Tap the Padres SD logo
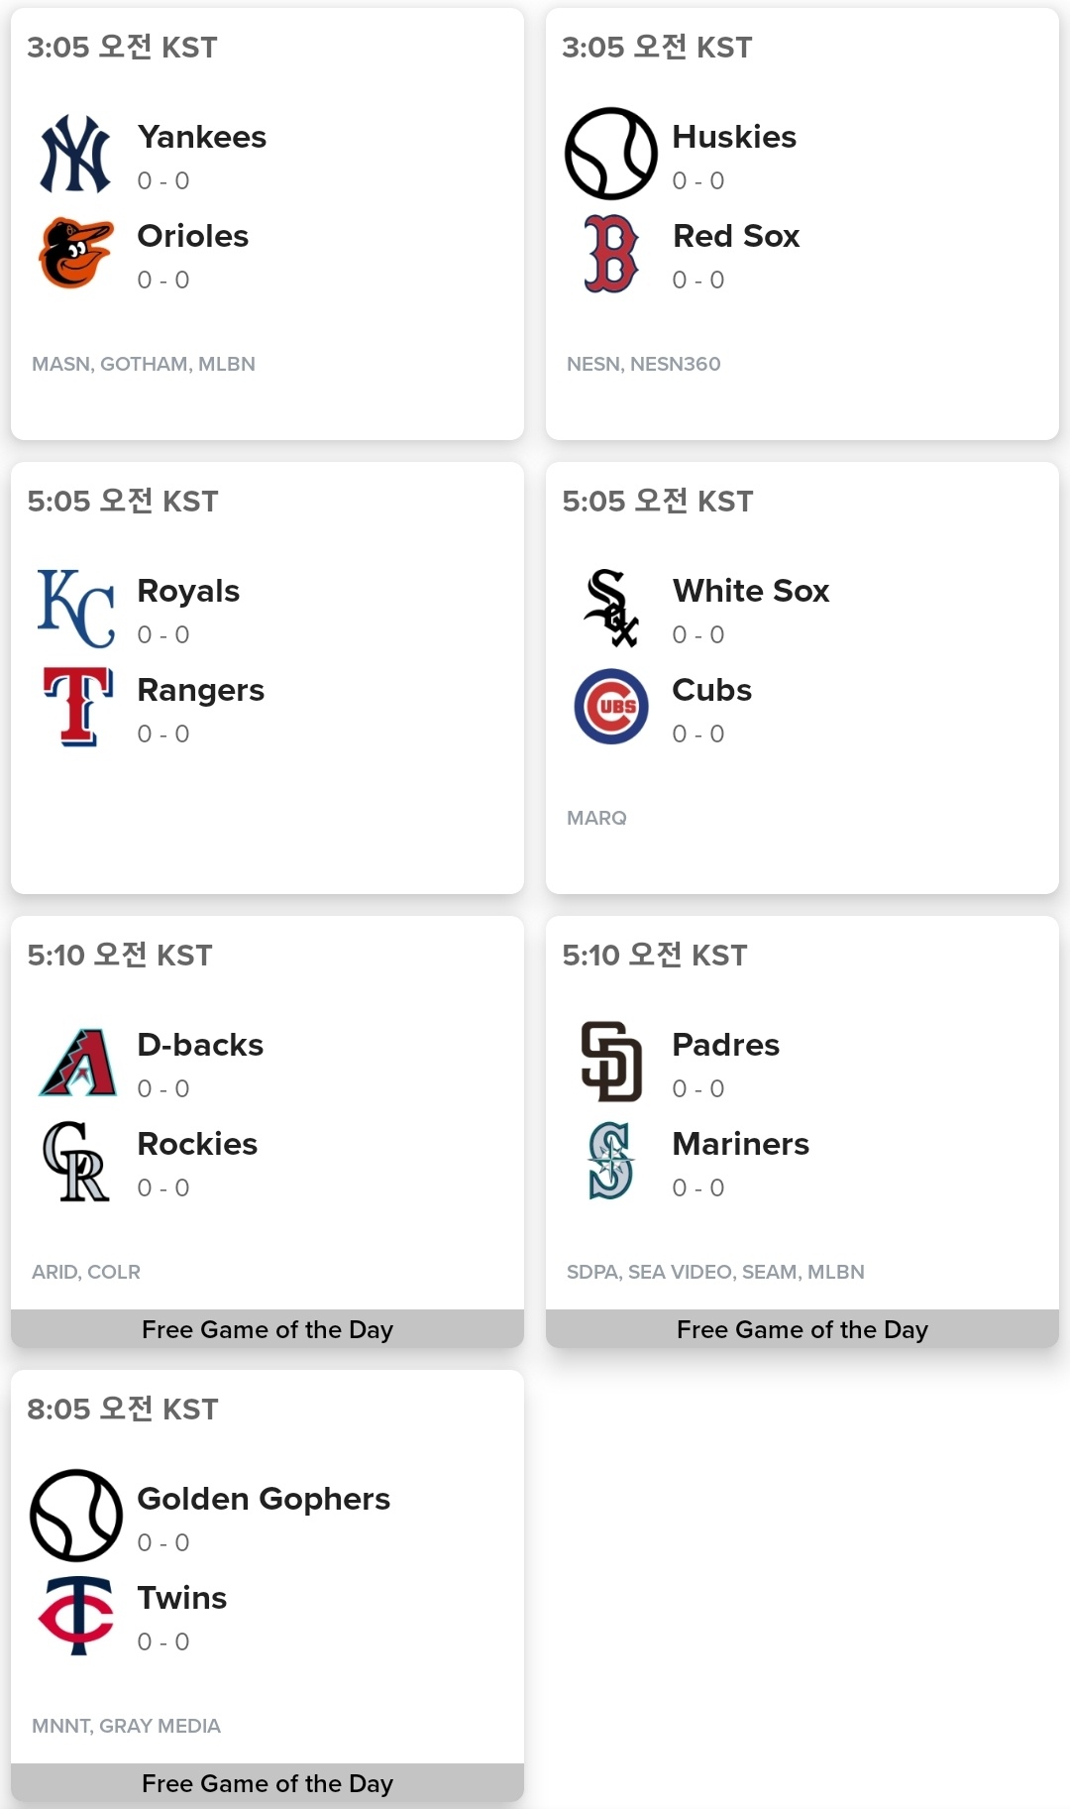This screenshot has height=1809, width=1070. point(610,1062)
